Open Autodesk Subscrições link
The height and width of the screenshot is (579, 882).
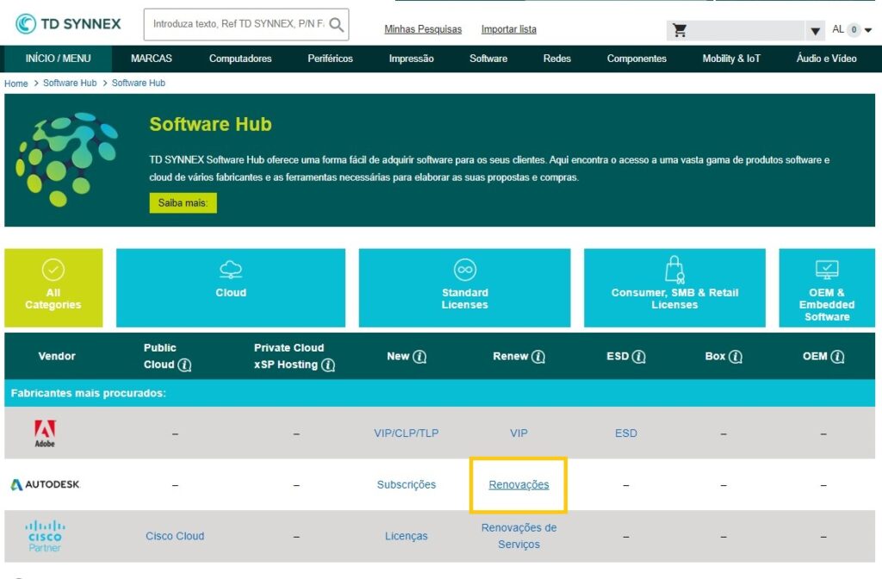point(407,484)
